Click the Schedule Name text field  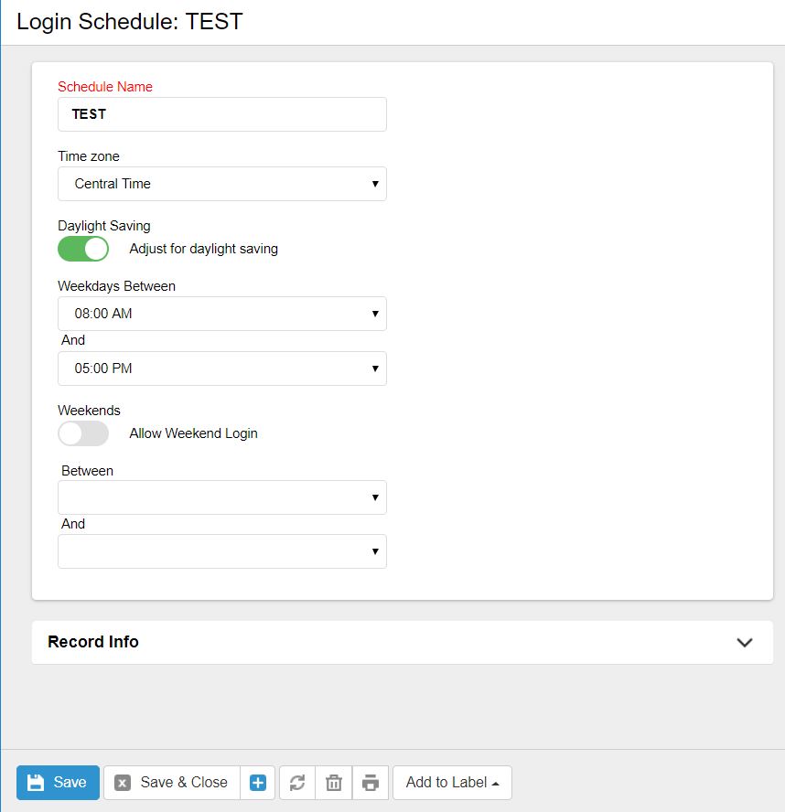222,114
